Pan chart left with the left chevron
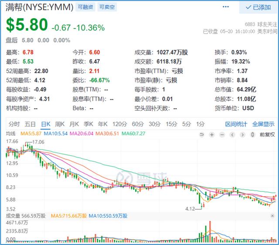Screen dimensions: 279x245 pos(232,135)
